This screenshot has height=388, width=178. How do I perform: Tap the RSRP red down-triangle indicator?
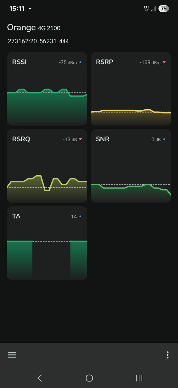(x=164, y=62)
